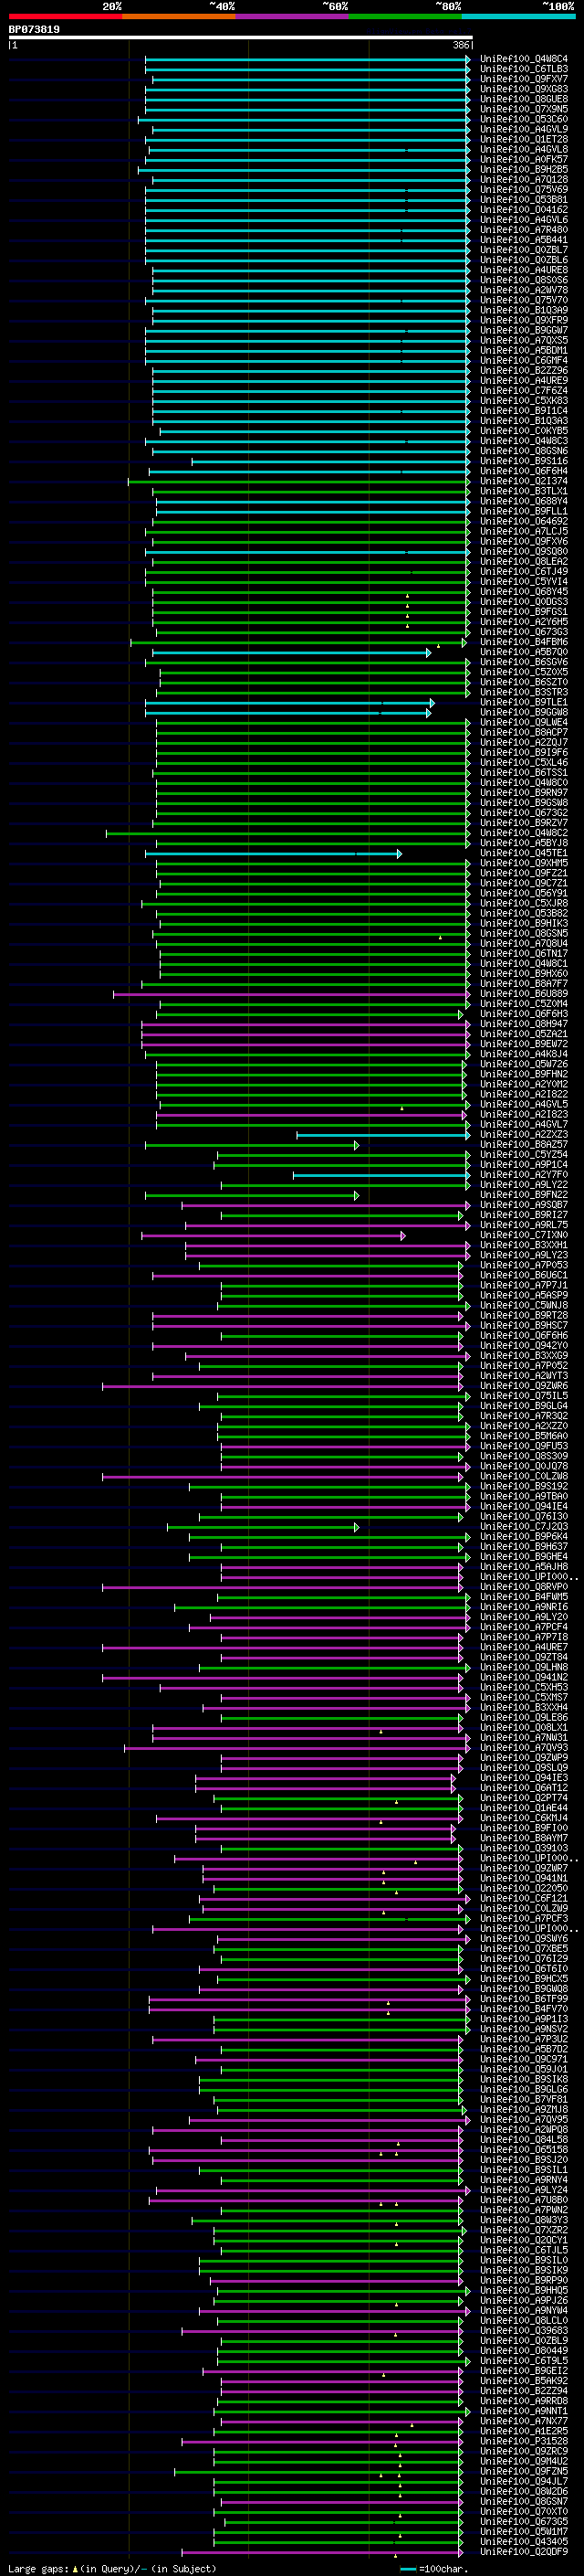The width and height of the screenshot is (584, 2576).
Task: Click the =100char. scale legend at the bottom
Action: 433,2568
